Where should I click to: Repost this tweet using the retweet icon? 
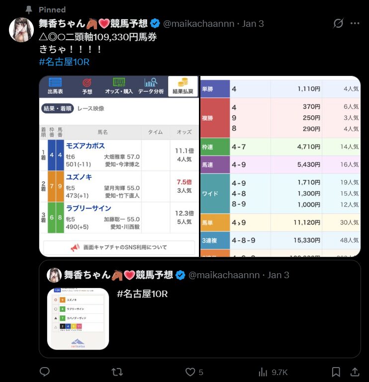(x=117, y=372)
